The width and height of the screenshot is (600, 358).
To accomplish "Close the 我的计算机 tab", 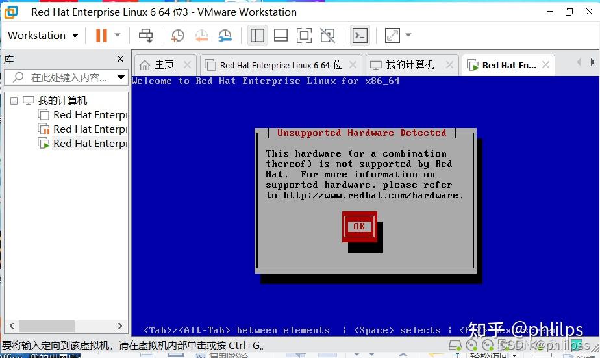I will click(449, 65).
